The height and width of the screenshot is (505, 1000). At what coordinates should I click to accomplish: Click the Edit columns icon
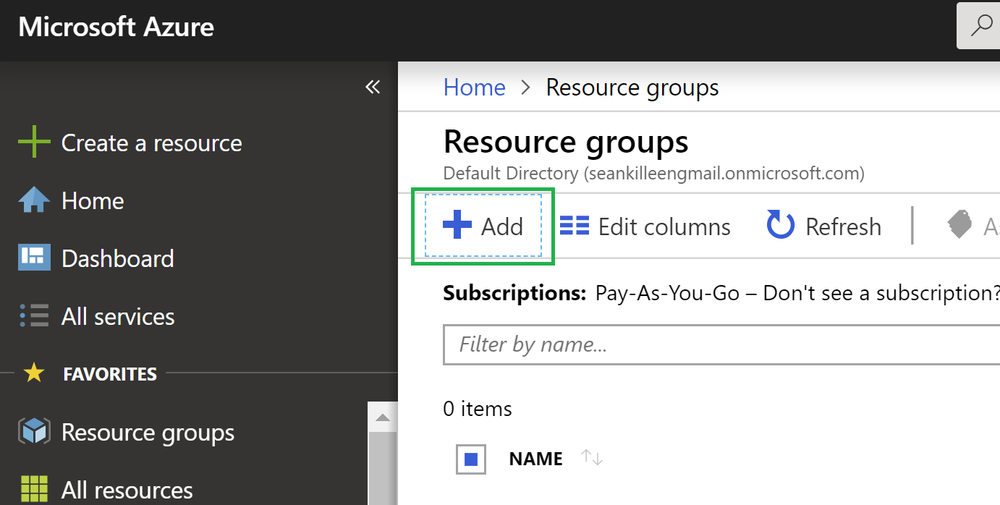[x=574, y=225]
